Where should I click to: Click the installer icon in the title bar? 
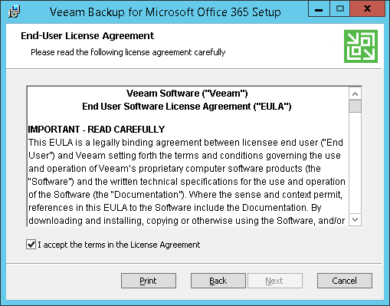[x=14, y=12]
